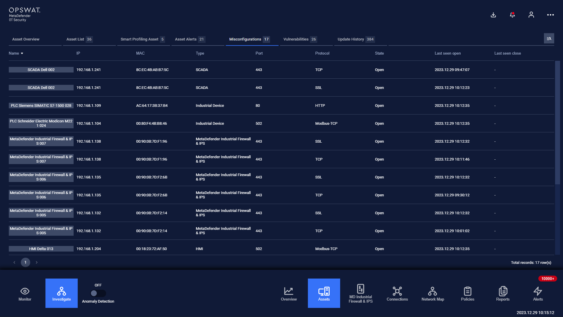
Task: Click the IP column header
Action: pyautogui.click(x=78, y=53)
